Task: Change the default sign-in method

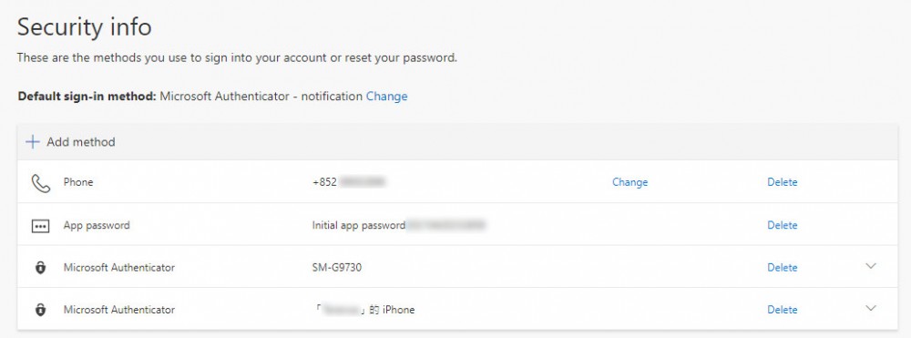Action: coord(386,97)
